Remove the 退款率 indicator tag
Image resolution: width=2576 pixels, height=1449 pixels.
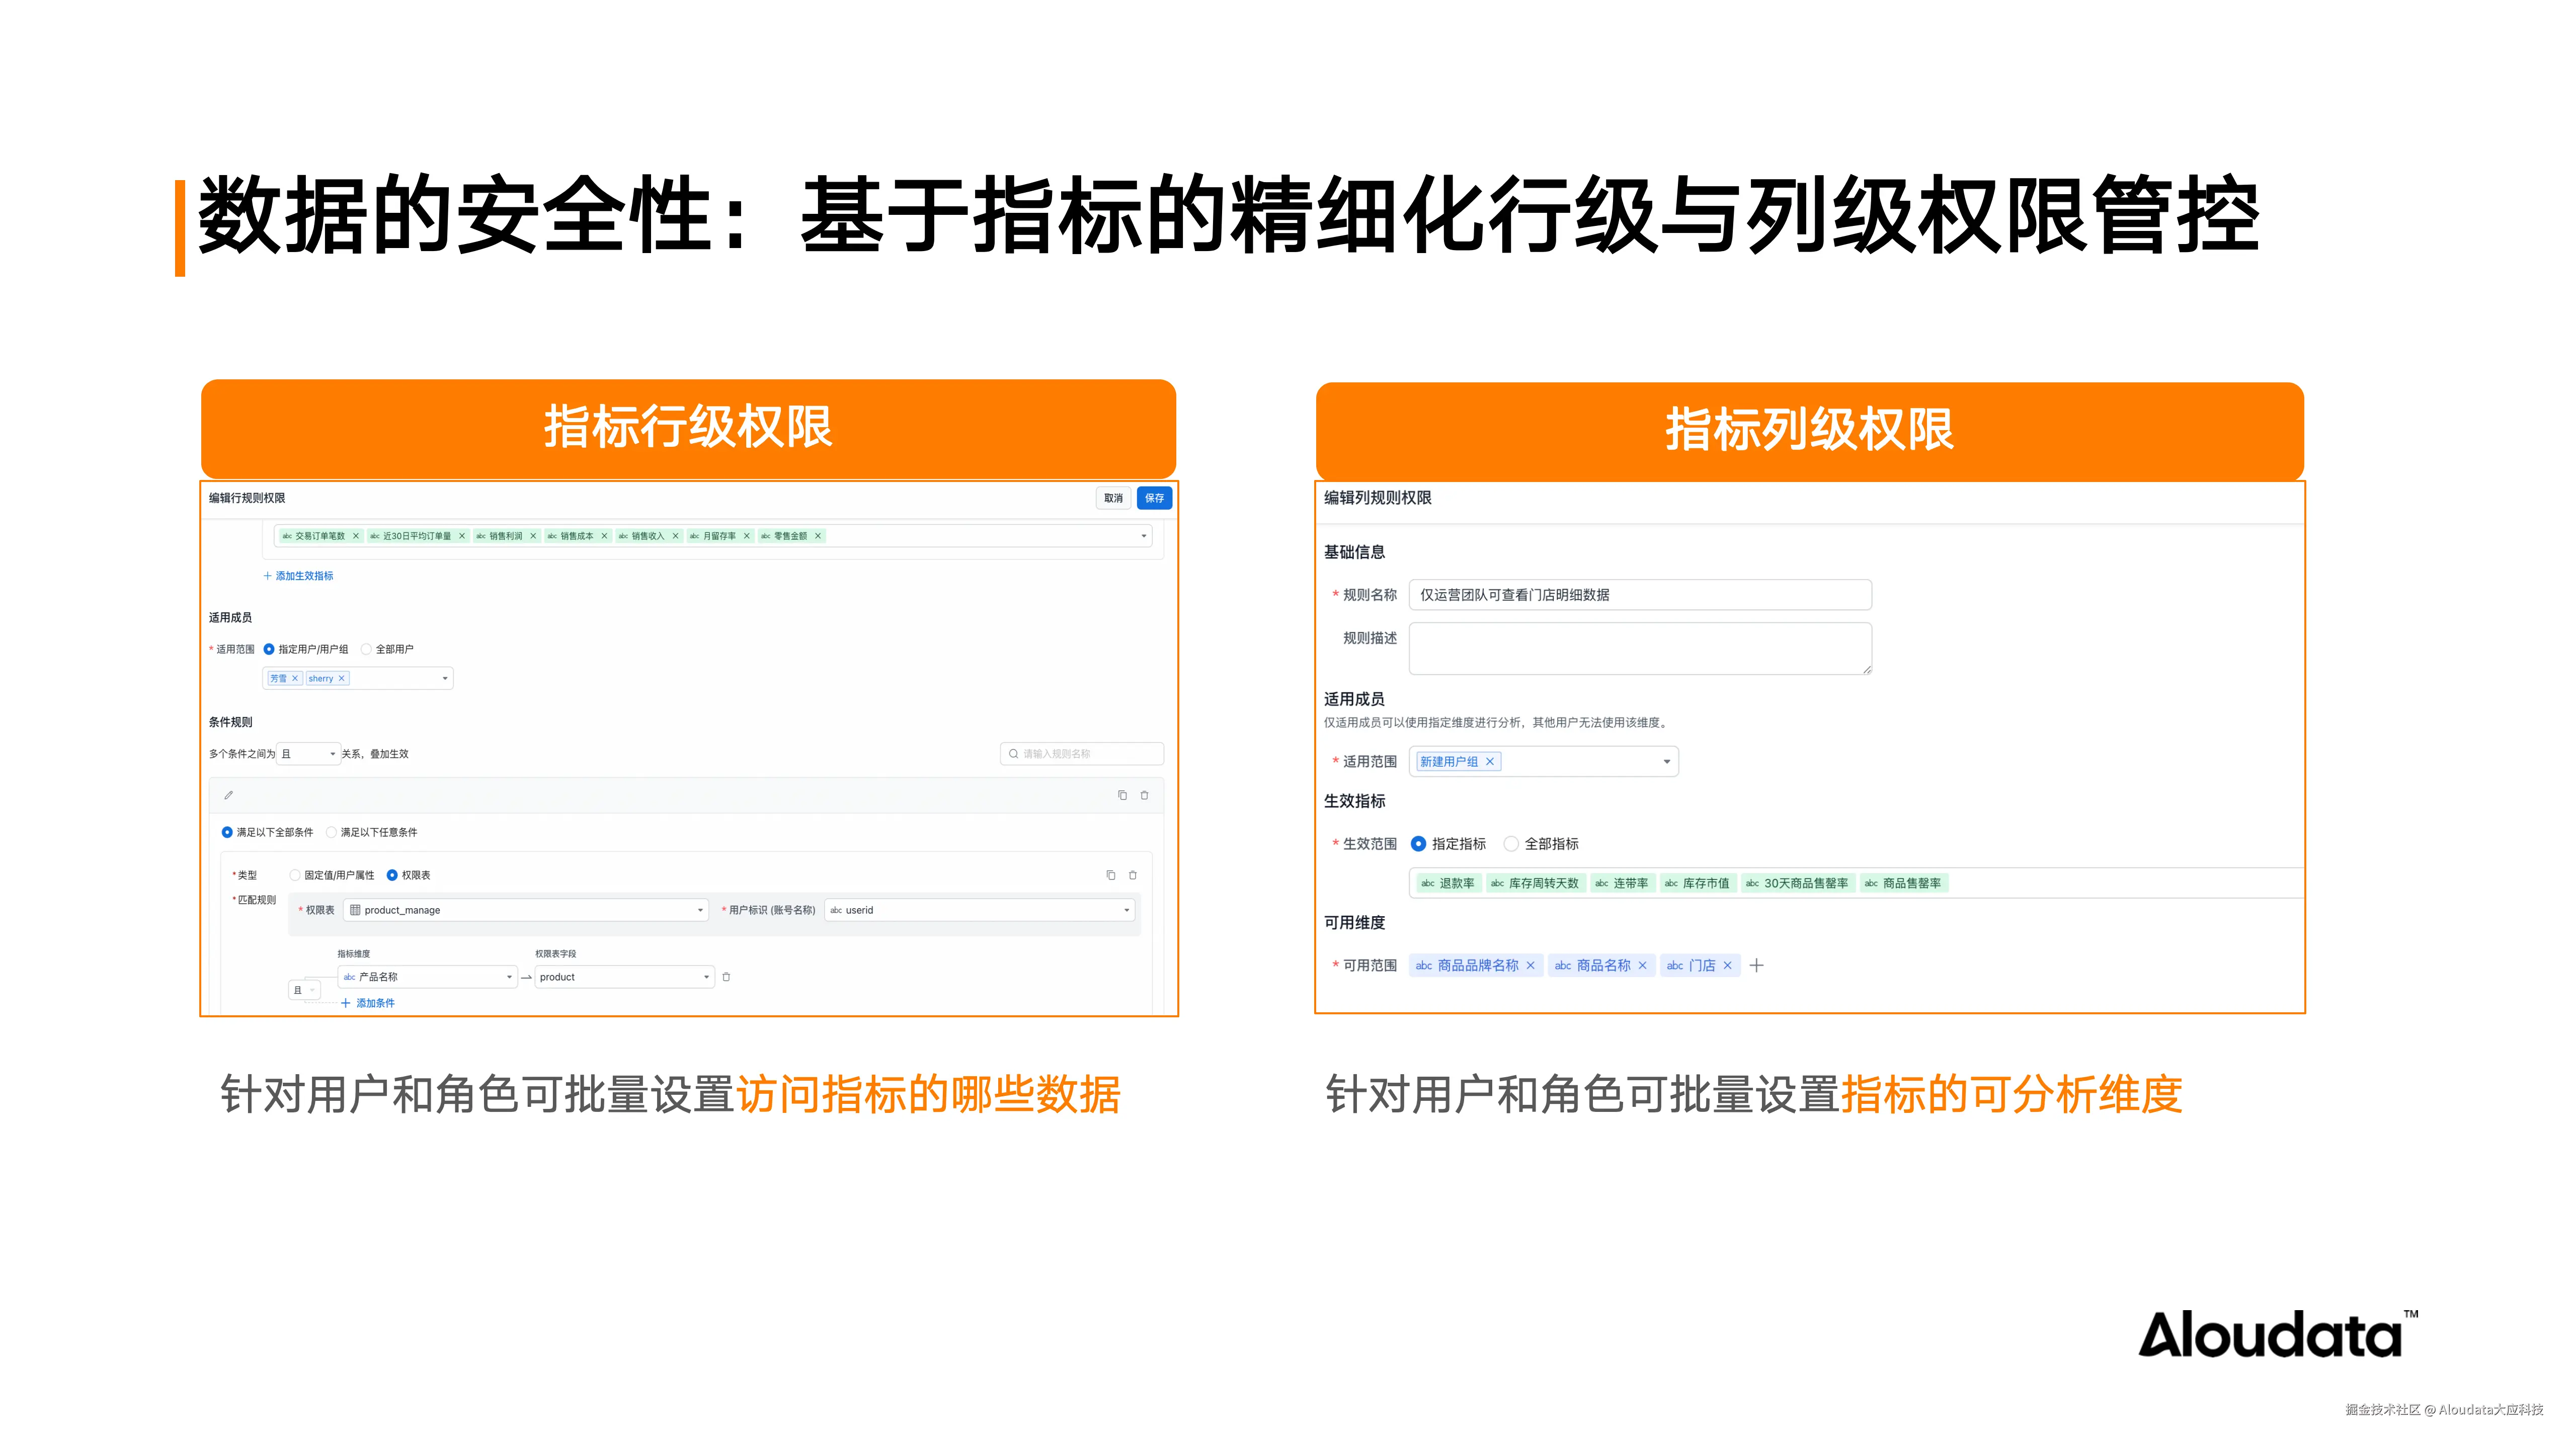(x=1449, y=883)
